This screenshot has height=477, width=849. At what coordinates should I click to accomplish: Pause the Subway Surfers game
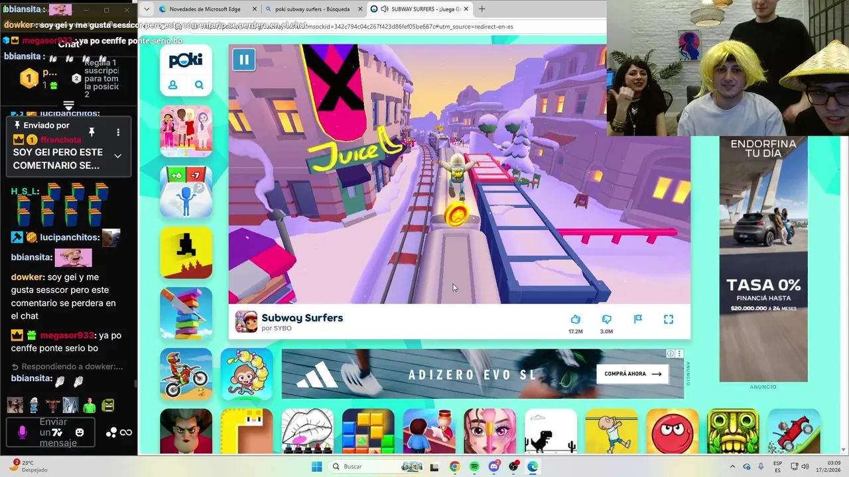point(243,60)
